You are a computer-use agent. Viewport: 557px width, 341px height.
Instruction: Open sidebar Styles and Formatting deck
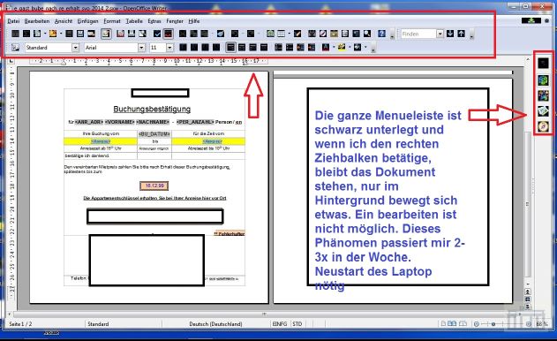pyautogui.click(x=543, y=95)
